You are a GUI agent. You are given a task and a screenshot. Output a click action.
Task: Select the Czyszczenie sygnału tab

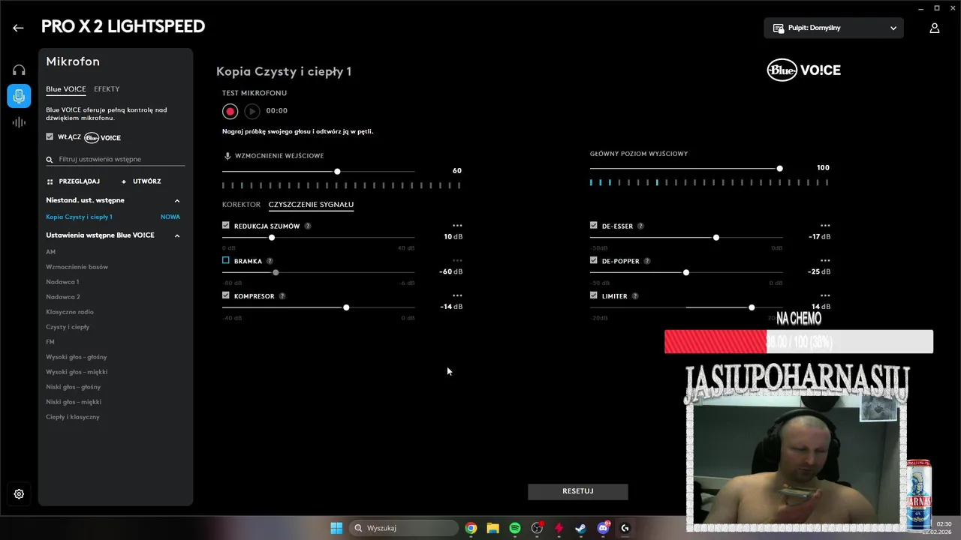(311, 205)
